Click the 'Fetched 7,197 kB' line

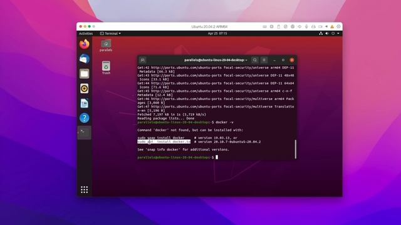point(172,114)
